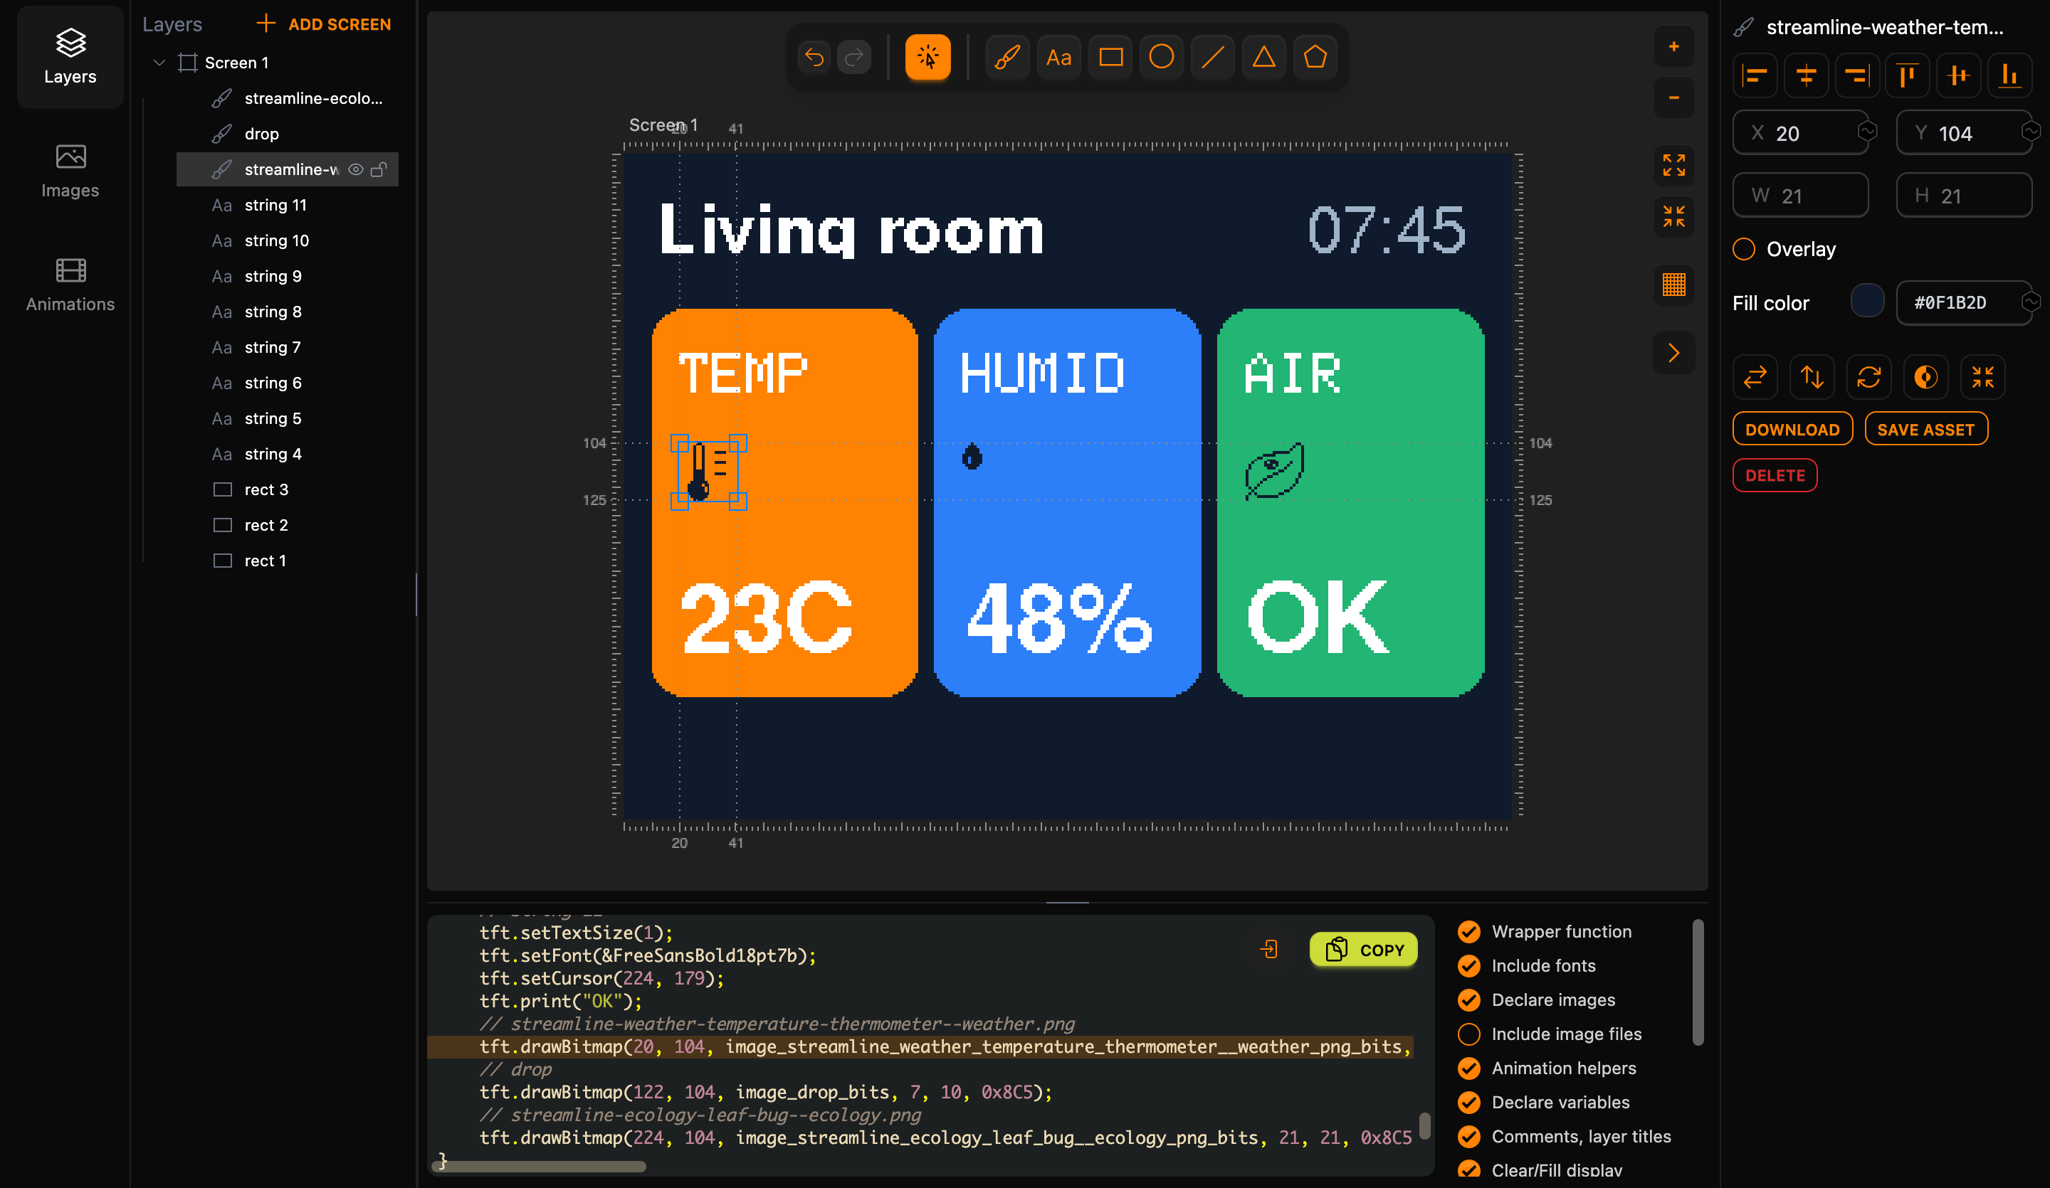Select the Rectangle shape tool
The width and height of the screenshot is (2050, 1188).
point(1110,57)
